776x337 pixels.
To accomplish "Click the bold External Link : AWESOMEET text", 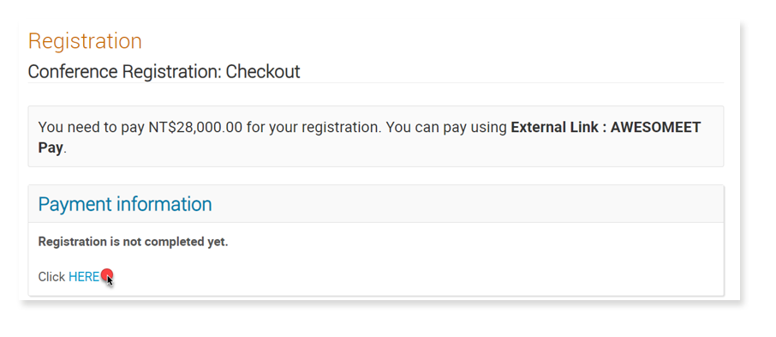I will coord(606,128).
